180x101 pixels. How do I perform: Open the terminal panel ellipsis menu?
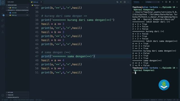coord(143,2)
